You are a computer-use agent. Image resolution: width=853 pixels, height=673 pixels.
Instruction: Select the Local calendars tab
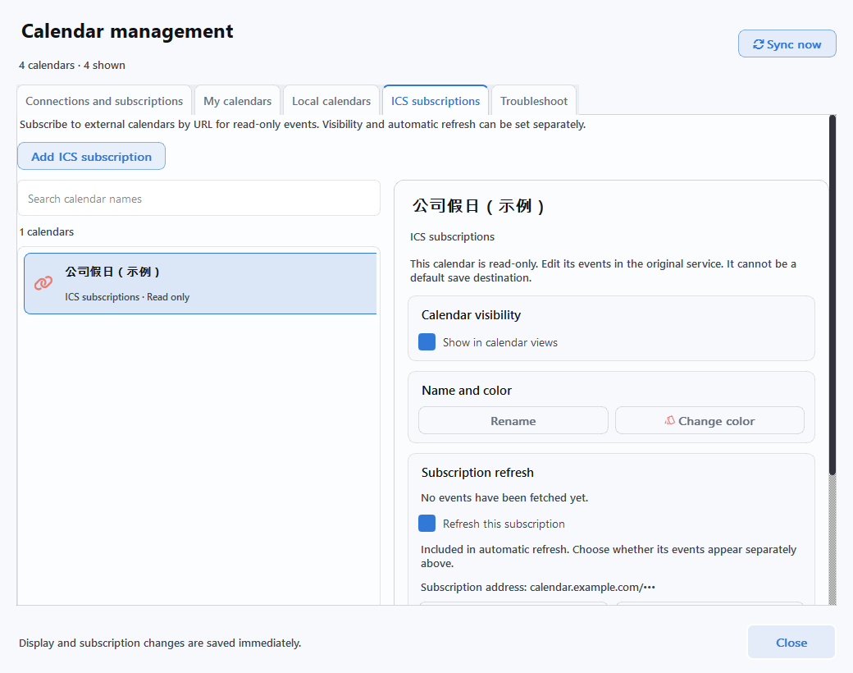coord(331,101)
